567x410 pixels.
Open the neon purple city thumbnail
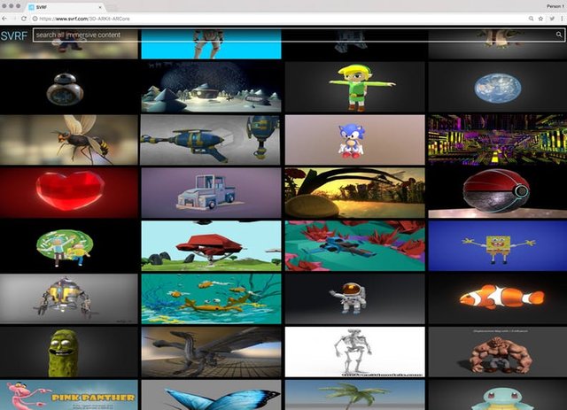498,140
